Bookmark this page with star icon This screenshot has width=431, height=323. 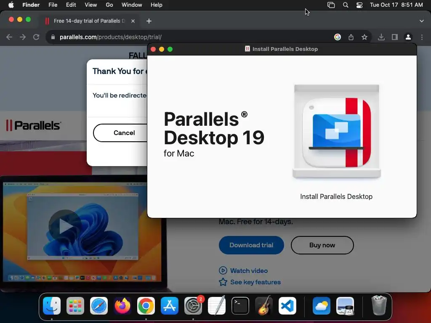point(364,37)
